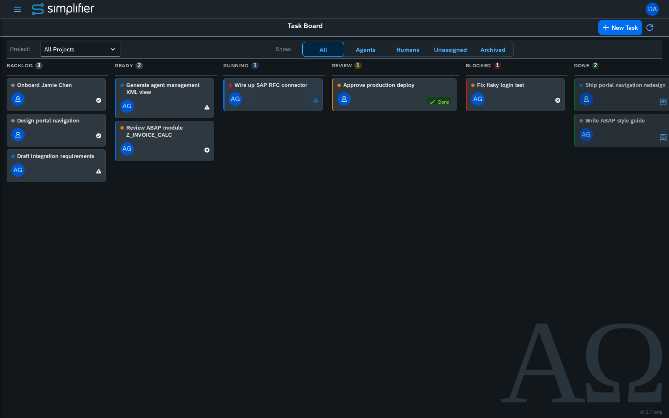Click blue warning icon on Wire up SAP RFC connector
This screenshot has height=418, width=669.
point(316,100)
